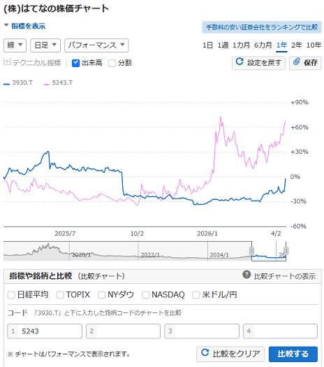324x367 pixels.
Task: Select the 1年 time range tab
Action: point(281,45)
